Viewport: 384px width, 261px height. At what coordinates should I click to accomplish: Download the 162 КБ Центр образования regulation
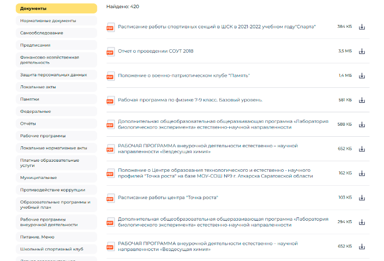[x=362, y=173]
